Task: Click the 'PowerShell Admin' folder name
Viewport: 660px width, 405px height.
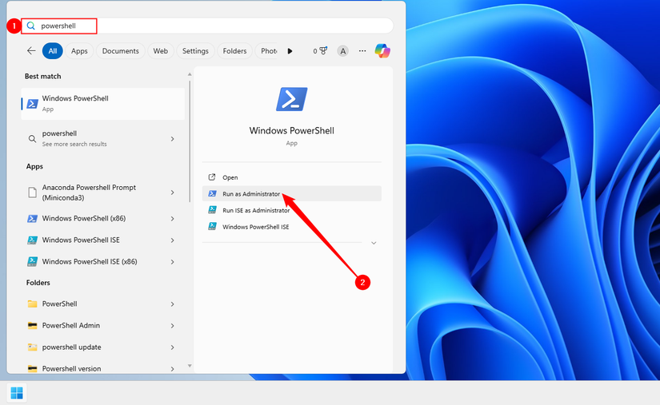Action: [71, 325]
